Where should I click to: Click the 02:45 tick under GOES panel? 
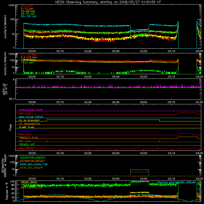point(116,102)
